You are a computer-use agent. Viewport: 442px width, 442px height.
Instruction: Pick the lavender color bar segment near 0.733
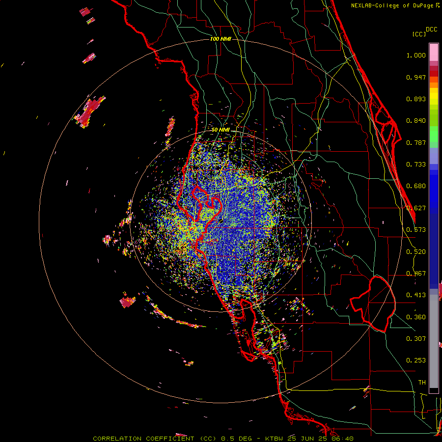(x=434, y=156)
